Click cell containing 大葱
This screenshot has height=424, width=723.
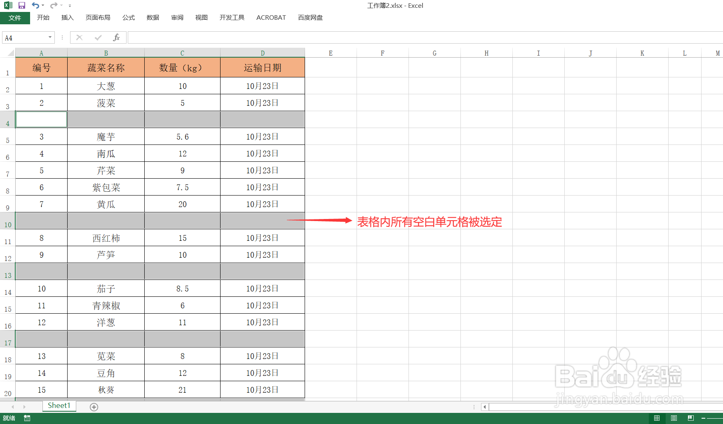click(106, 86)
